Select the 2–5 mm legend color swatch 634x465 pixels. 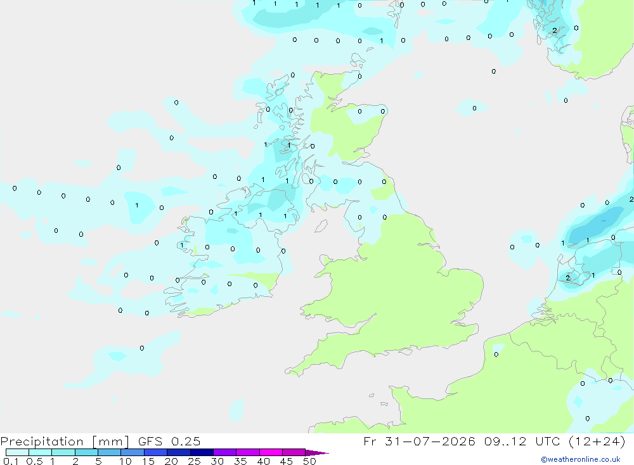(x=86, y=452)
